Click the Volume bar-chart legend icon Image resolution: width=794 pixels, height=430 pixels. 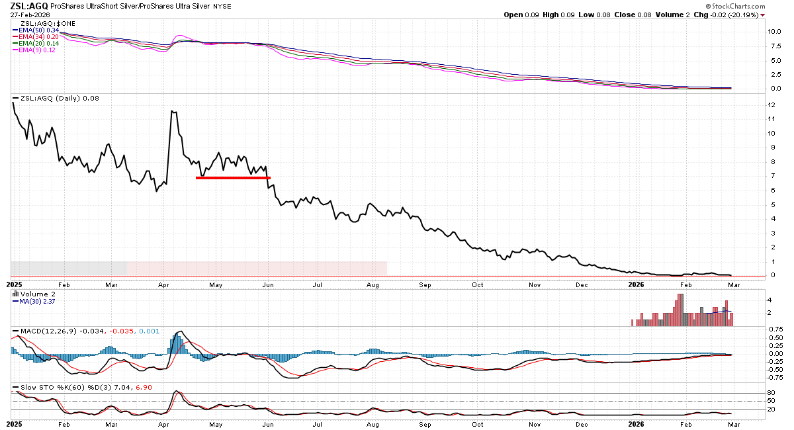[16, 294]
